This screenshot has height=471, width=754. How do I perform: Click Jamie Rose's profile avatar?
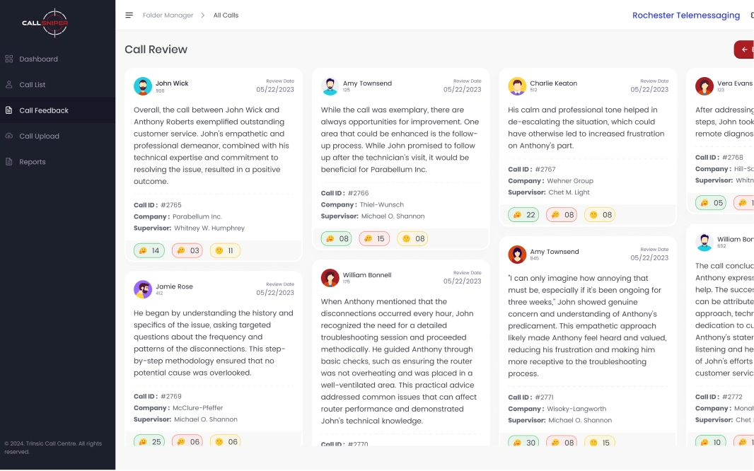(143, 289)
